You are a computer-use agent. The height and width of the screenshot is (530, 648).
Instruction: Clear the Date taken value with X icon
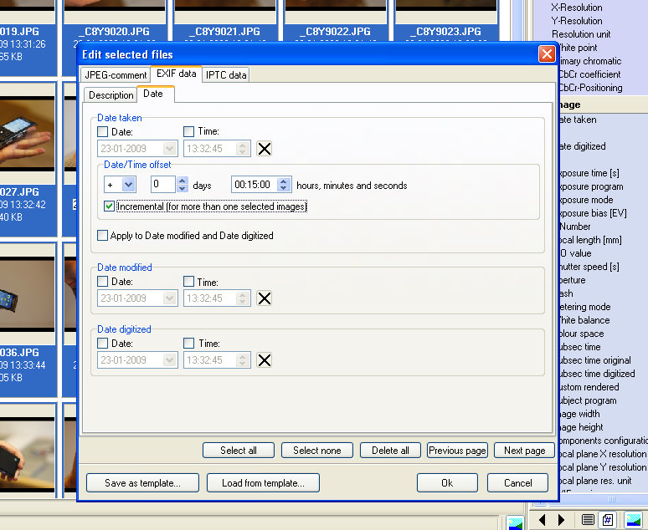[264, 149]
